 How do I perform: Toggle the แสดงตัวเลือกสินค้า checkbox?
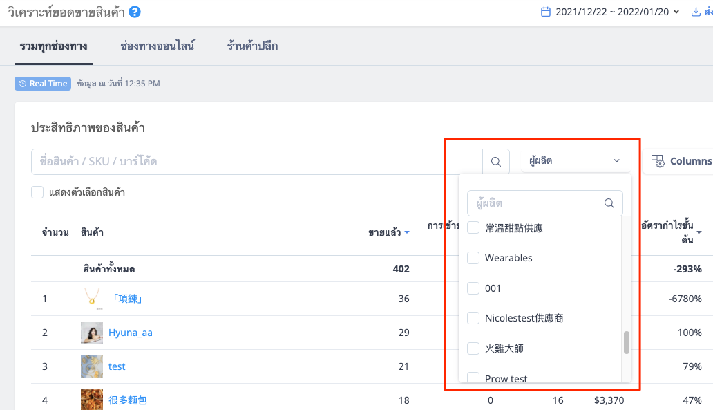37,192
